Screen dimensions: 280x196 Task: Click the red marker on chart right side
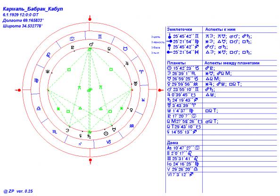[x=161, y=90]
